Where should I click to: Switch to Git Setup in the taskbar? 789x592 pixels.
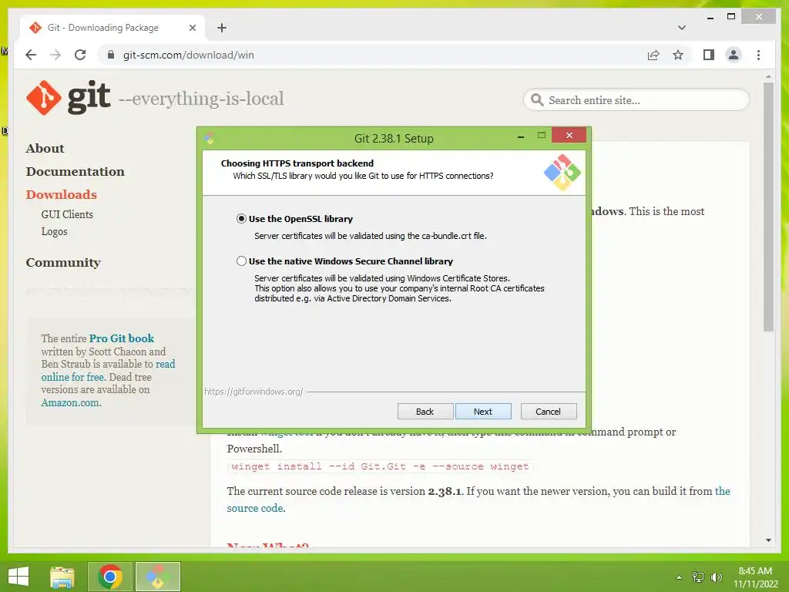157,577
